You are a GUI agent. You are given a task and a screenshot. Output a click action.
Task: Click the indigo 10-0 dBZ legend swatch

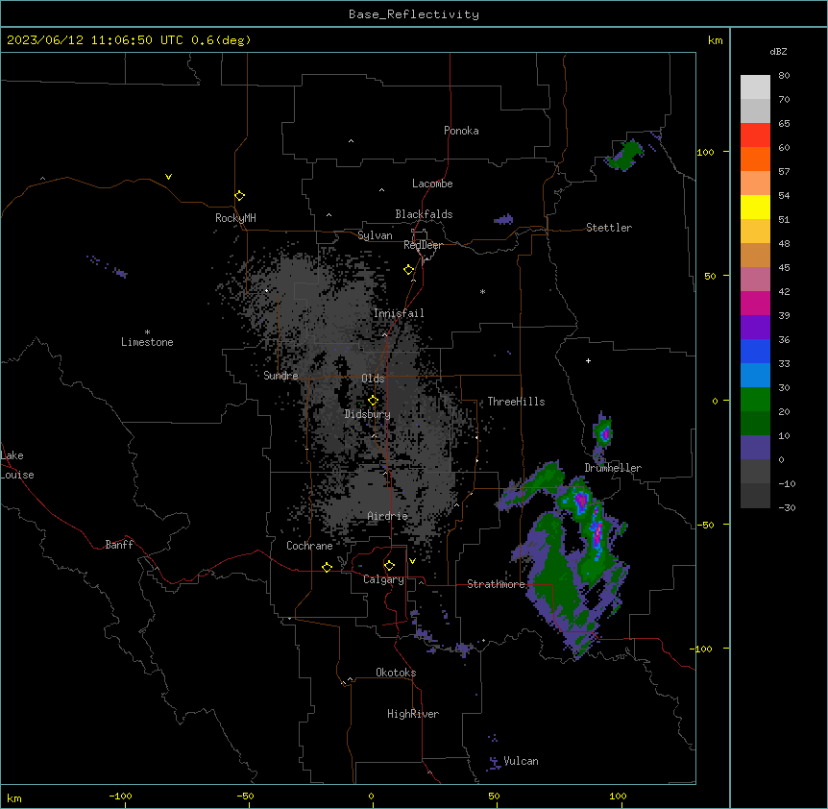point(755,448)
